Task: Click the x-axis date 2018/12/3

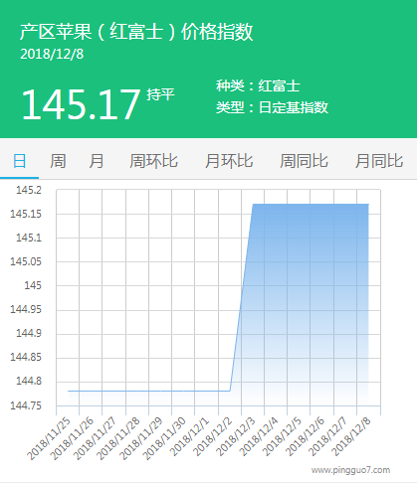Action: 236,437
